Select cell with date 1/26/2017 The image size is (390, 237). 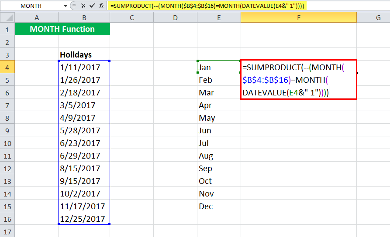pos(84,80)
